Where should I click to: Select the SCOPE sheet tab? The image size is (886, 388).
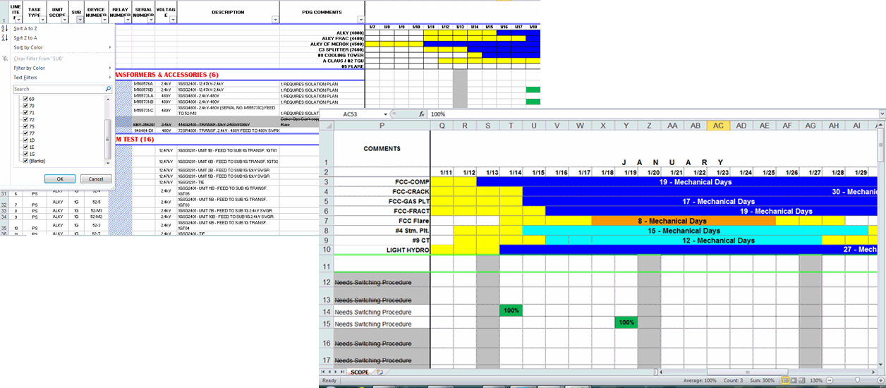point(359,372)
